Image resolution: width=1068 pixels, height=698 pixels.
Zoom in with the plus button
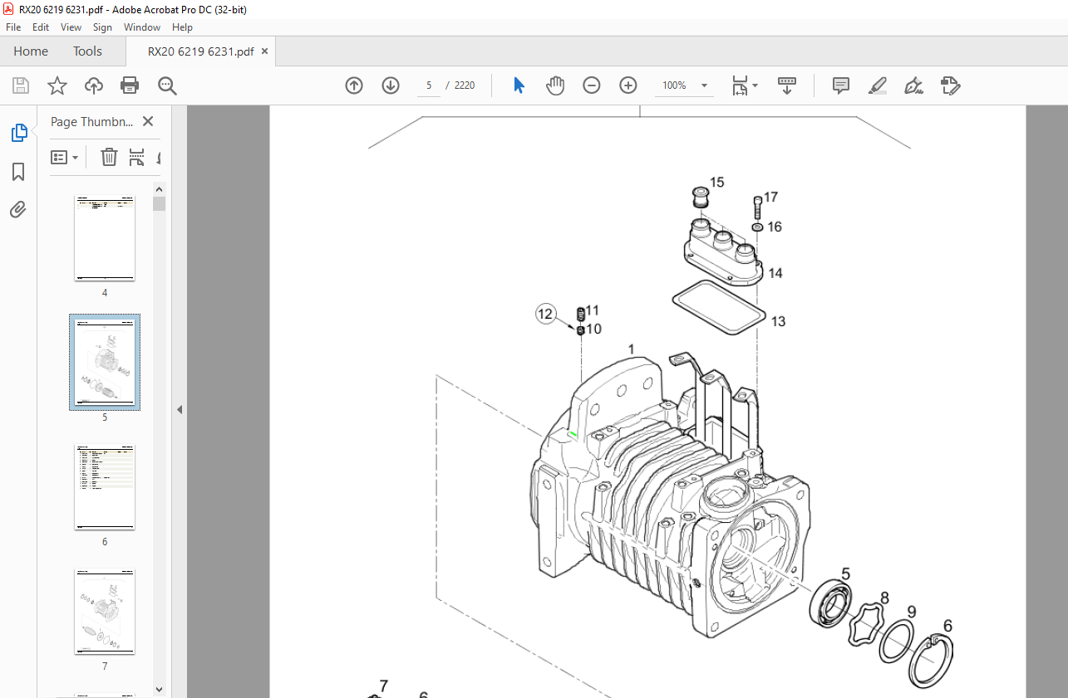pyautogui.click(x=628, y=85)
